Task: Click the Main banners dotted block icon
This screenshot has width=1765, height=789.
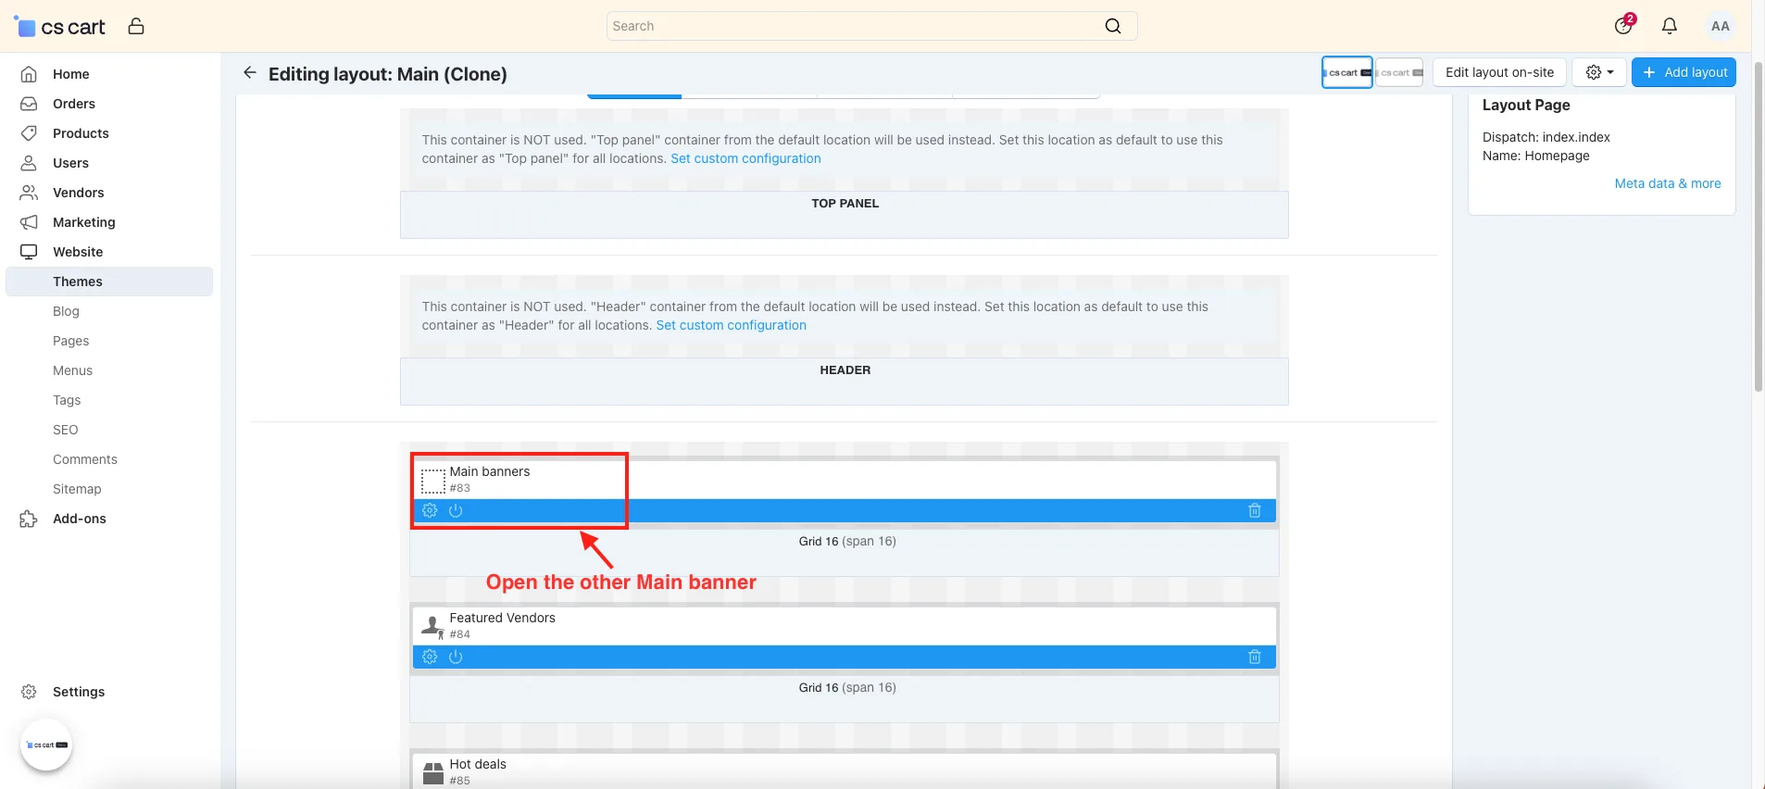Action: (x=433, y=481)
